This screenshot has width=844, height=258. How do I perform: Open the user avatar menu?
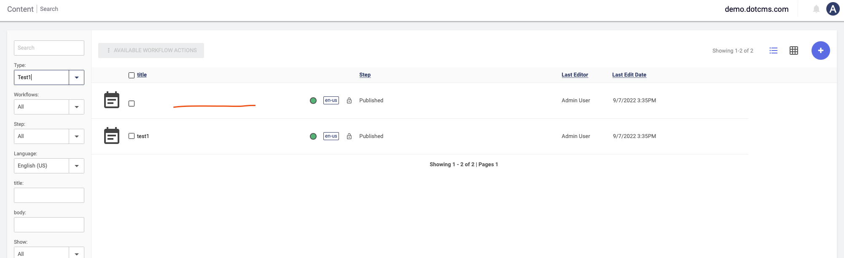click(x=833, y=9)
